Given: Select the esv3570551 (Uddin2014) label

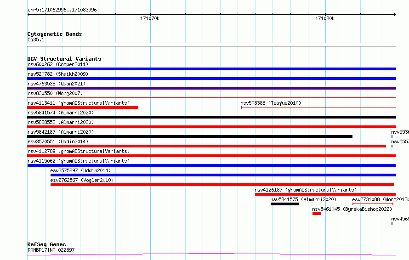Looking at the screenshot, I should tap(58, 141).
